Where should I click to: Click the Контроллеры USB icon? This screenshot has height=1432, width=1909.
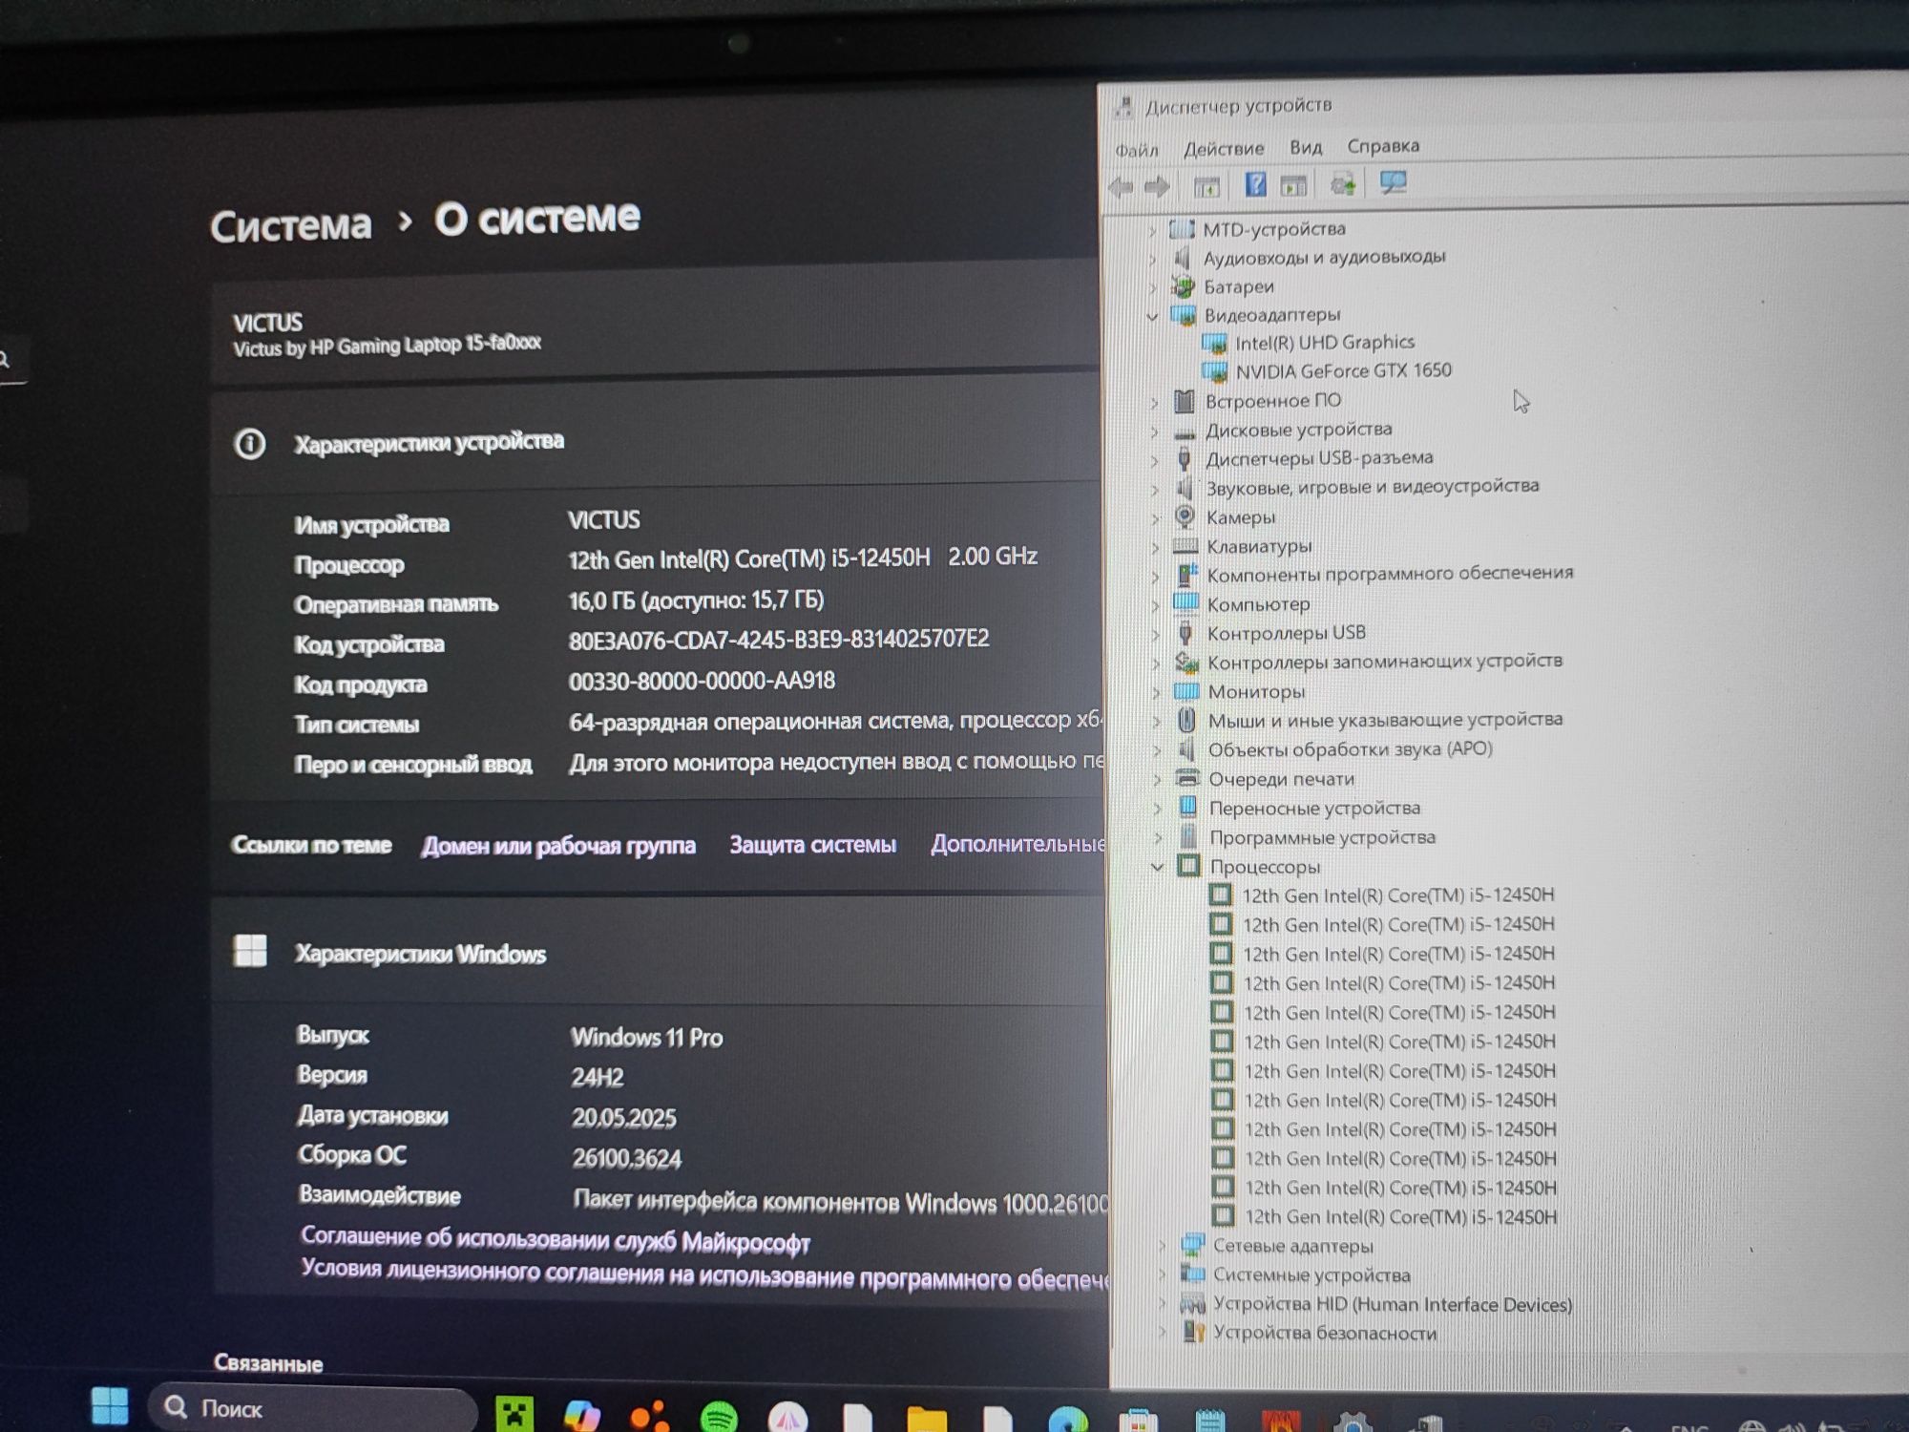(x=1185, y=633)
